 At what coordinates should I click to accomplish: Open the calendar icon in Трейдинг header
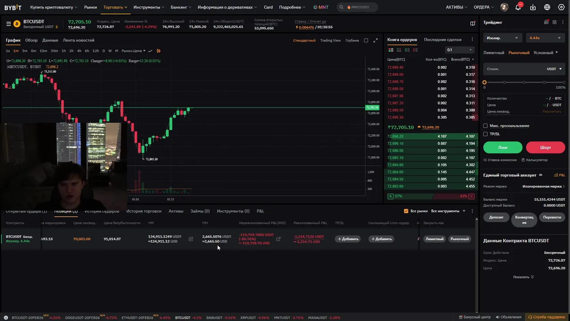tap(546, 22)
